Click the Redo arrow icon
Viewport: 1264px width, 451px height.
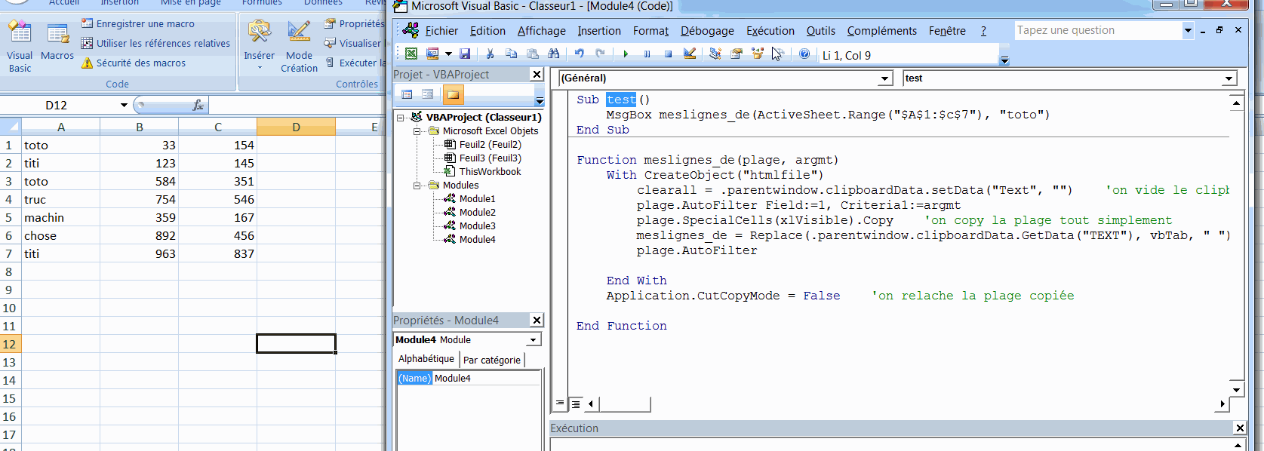click(600, 54)
